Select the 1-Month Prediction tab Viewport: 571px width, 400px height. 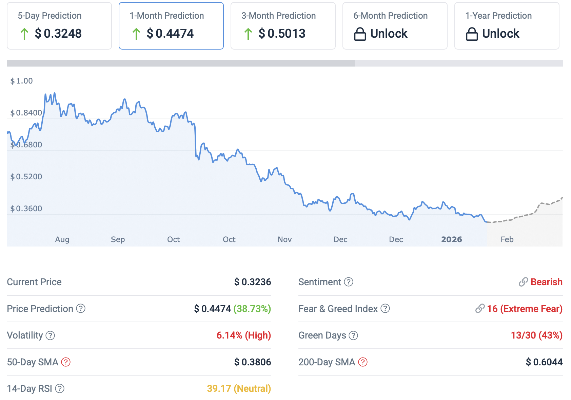(171, 26)
